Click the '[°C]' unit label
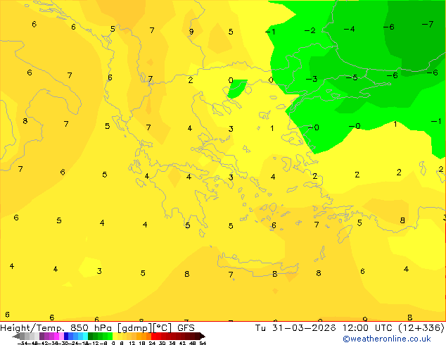446x345 pixels. coord(163,328)
